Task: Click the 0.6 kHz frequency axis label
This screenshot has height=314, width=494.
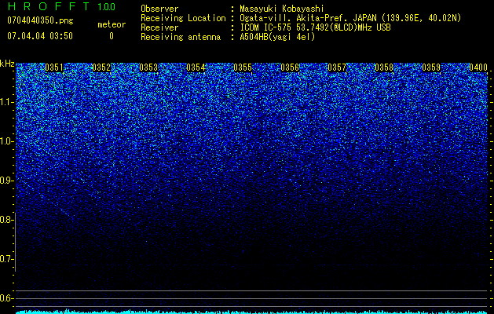Action: click(6, 298)
